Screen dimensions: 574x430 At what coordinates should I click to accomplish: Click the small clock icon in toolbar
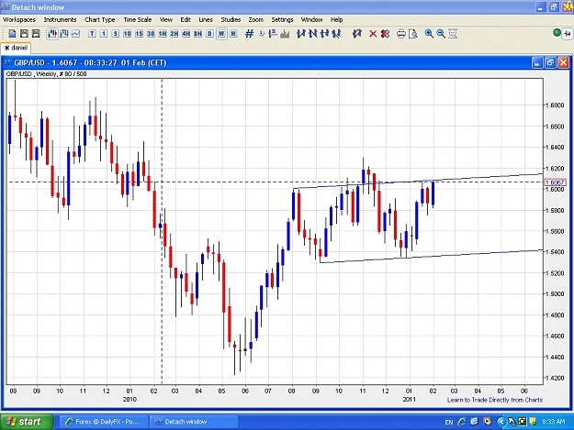coord(262,34)
